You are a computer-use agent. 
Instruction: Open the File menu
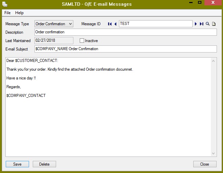pos(7,13)
